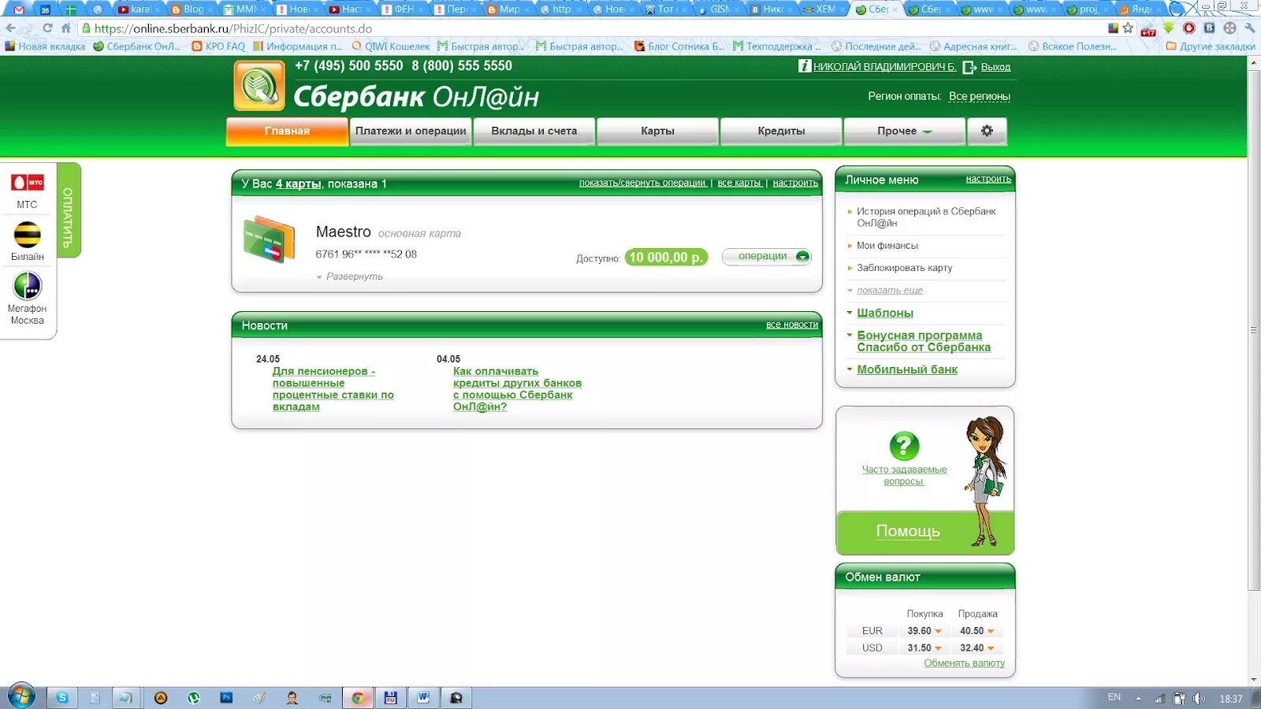
Task: Open Photoshop from the taskbar
Action: 226,697
